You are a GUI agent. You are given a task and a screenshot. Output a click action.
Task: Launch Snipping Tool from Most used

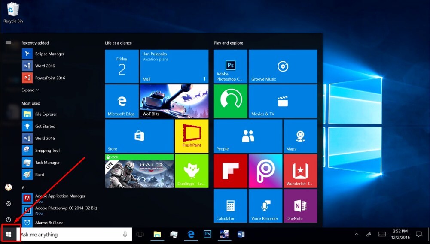(x=41, y=151)
